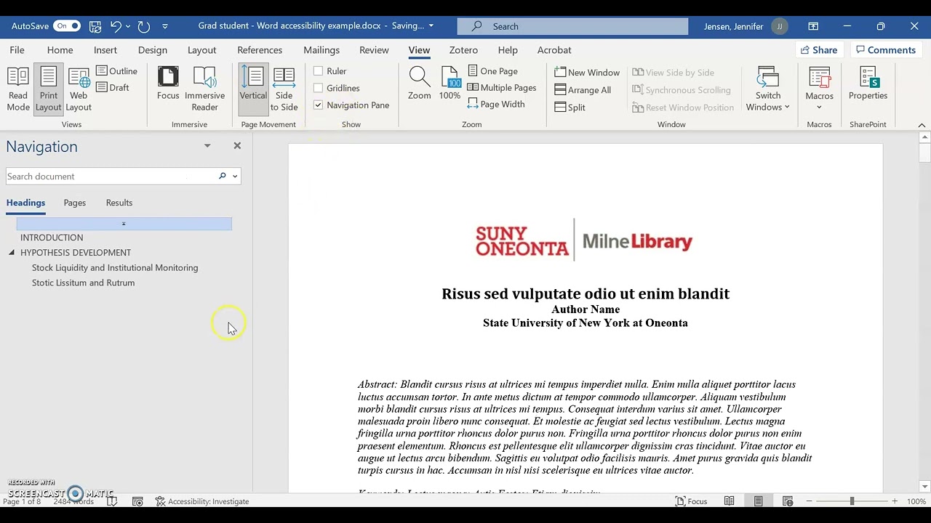Click the title bar Search box
Image resolution: width=931 pixels, height=523 pixels.
point(572,26)
